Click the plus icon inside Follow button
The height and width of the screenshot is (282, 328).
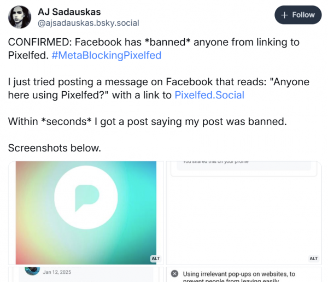coord(284,15)
